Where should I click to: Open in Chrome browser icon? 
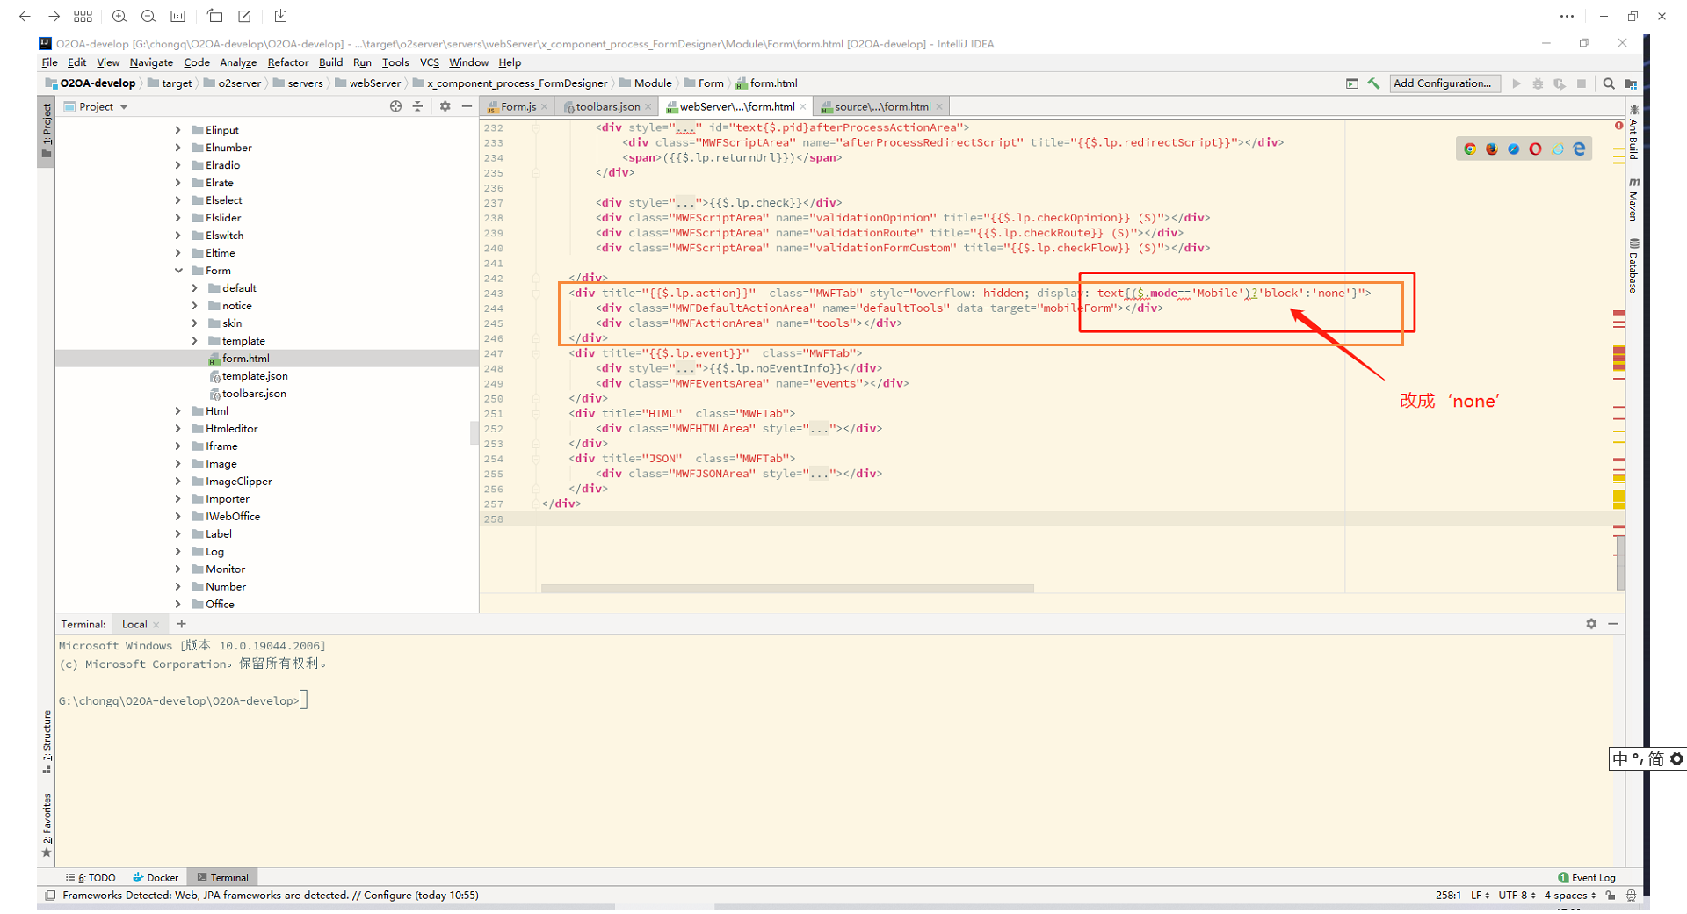1470,149
